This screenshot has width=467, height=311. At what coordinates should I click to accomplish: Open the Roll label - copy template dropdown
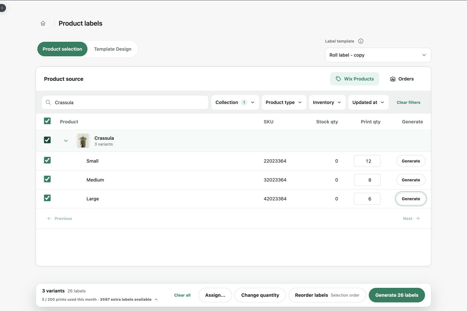pyautogui.click(x=378, y=55)
